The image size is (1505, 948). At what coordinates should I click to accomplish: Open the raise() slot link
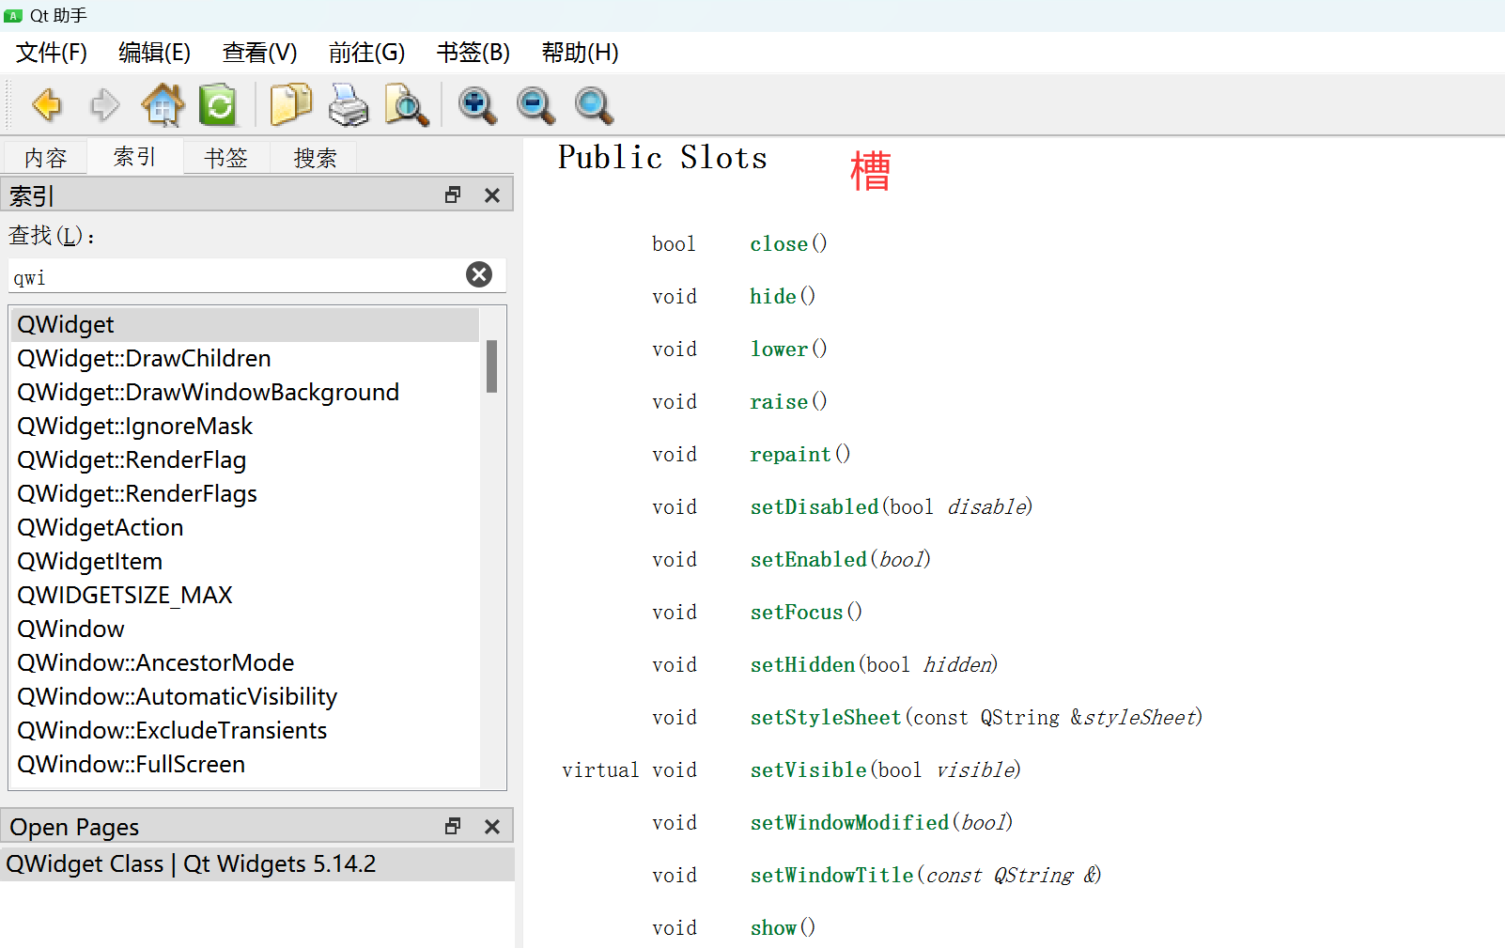tap(779, 402)
